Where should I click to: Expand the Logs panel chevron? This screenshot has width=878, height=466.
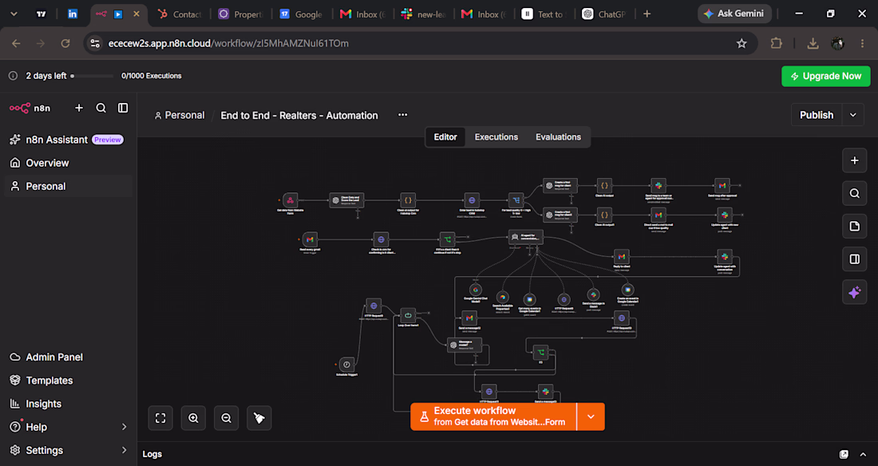[x=863, y=454]
